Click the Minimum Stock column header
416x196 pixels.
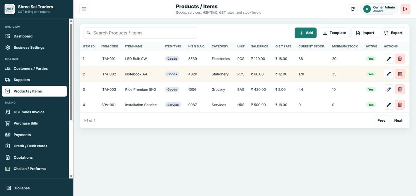coord(345,46)
